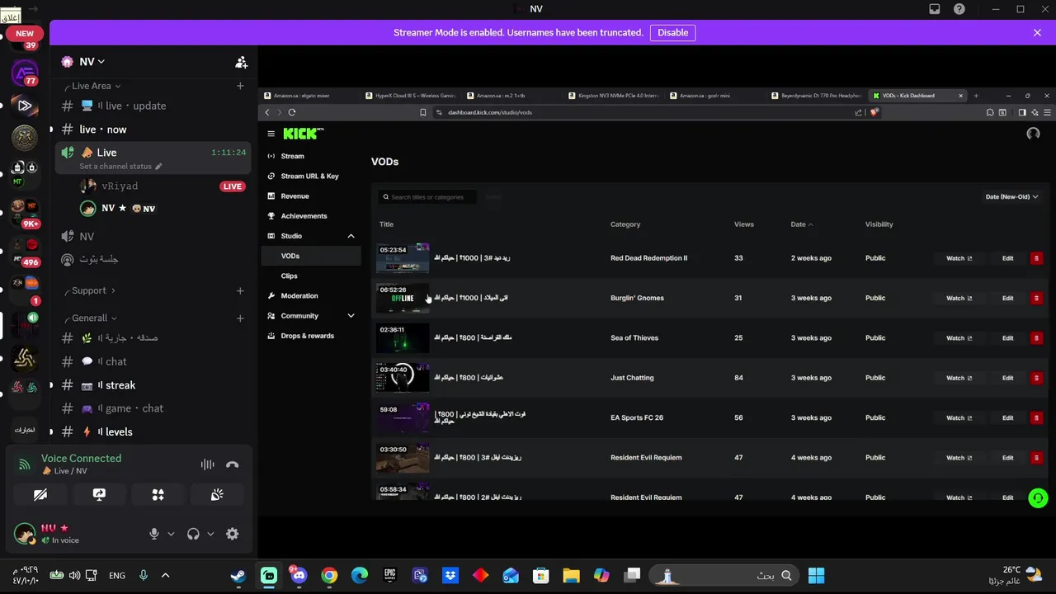Turn on the camera in Discord
The width and height of the screenshot is (1056, 594).
[x=40, y=494]
